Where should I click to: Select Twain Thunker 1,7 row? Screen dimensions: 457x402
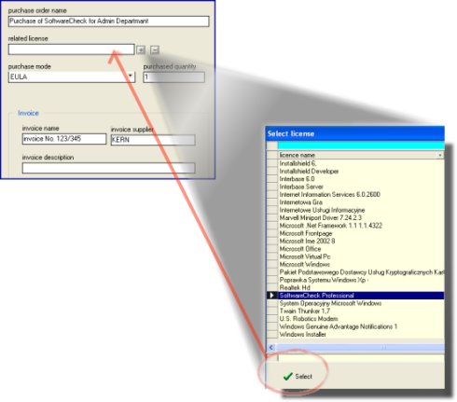pyautogui.click(x=361, y=311)
